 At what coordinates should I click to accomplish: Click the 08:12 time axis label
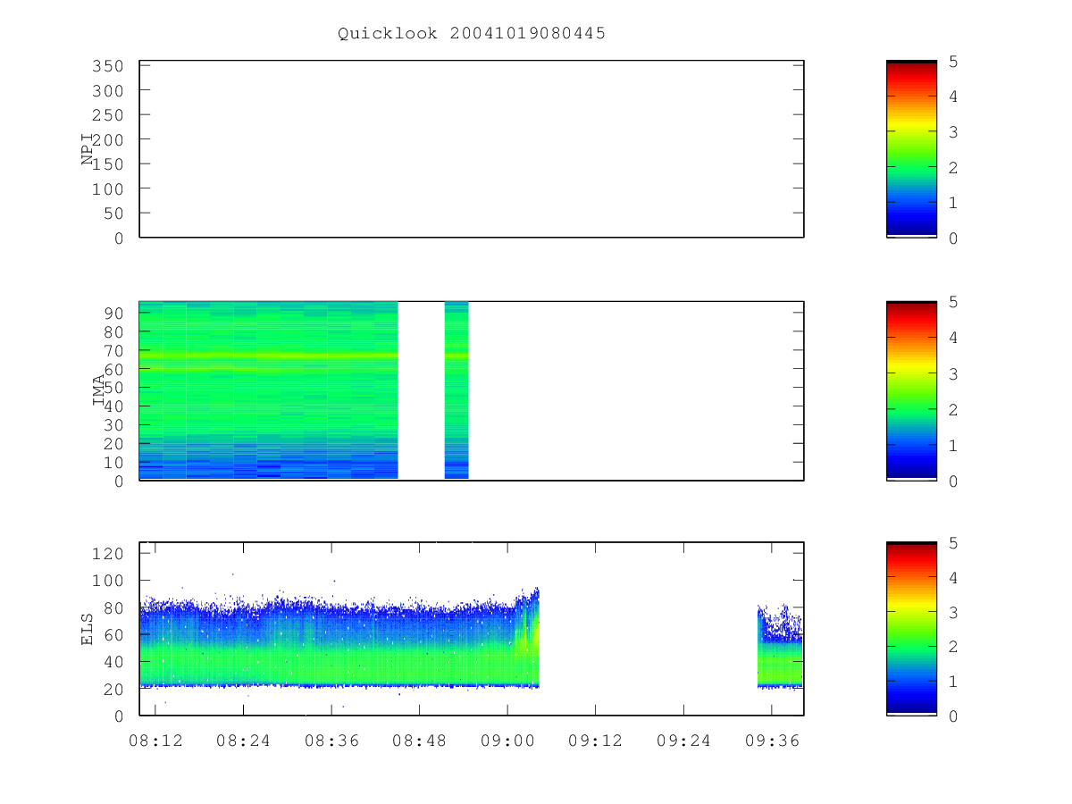(155, 740)
